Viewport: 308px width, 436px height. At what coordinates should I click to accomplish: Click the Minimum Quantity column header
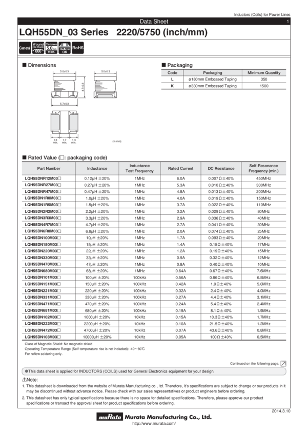coord(264,72)
